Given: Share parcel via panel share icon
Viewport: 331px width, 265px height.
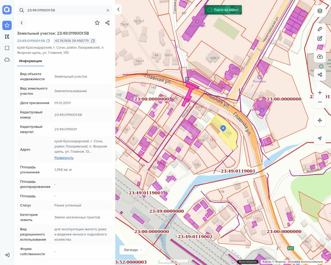Looking at the screenshot, I should coord(108,23).
